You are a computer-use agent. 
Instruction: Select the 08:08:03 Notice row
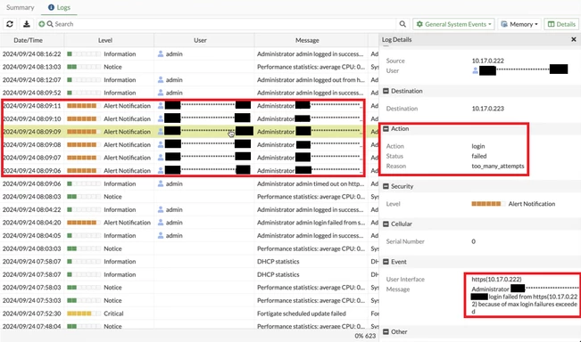[189, 197]
